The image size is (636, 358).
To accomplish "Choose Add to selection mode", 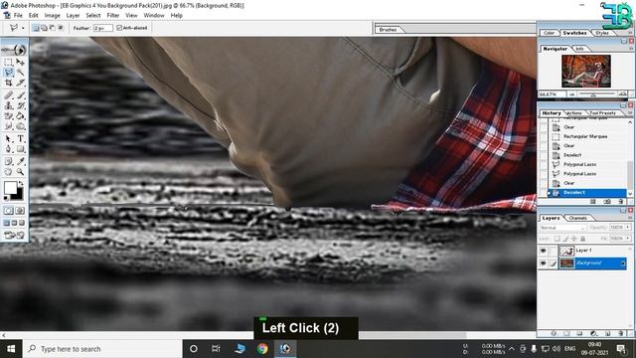I will pyautogui.click(x=44, y=28).
